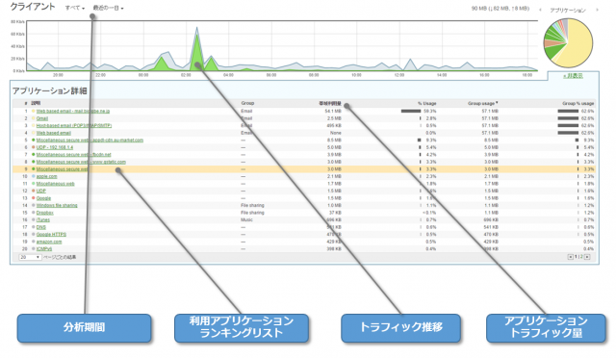
Task: Select the 90 MB total traffic summary
Action: click(500, 9)
